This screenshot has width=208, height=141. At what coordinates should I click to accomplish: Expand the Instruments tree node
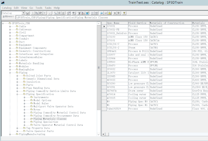24,97
